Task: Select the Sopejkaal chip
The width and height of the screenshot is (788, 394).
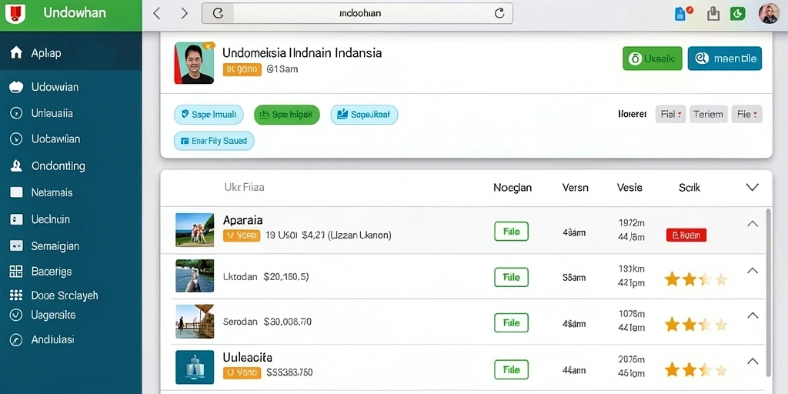Action: click(x=364, y=115)
